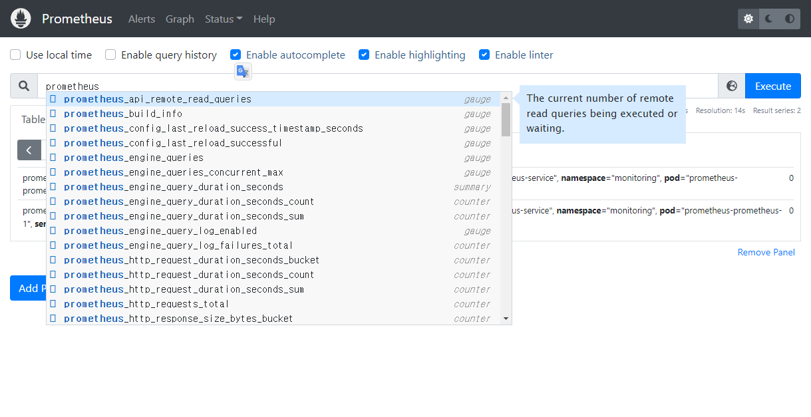Select prometheus_http_requests_total suggestion
The height and width of the screenshot is (417, 811).
(273, 304)
